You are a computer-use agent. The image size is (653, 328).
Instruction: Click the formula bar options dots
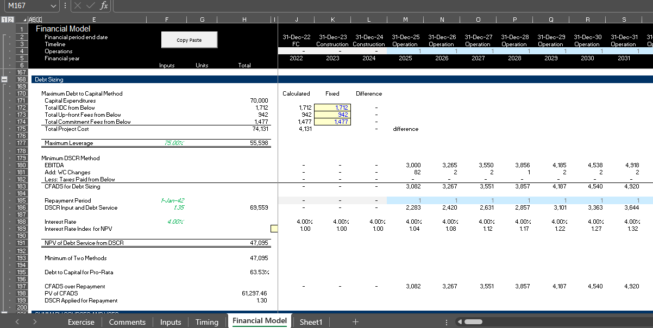[65, 5]
